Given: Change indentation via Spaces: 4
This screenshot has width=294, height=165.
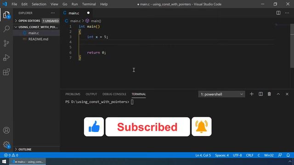Looking at the screenshot, I should click(x=222, y=155).
